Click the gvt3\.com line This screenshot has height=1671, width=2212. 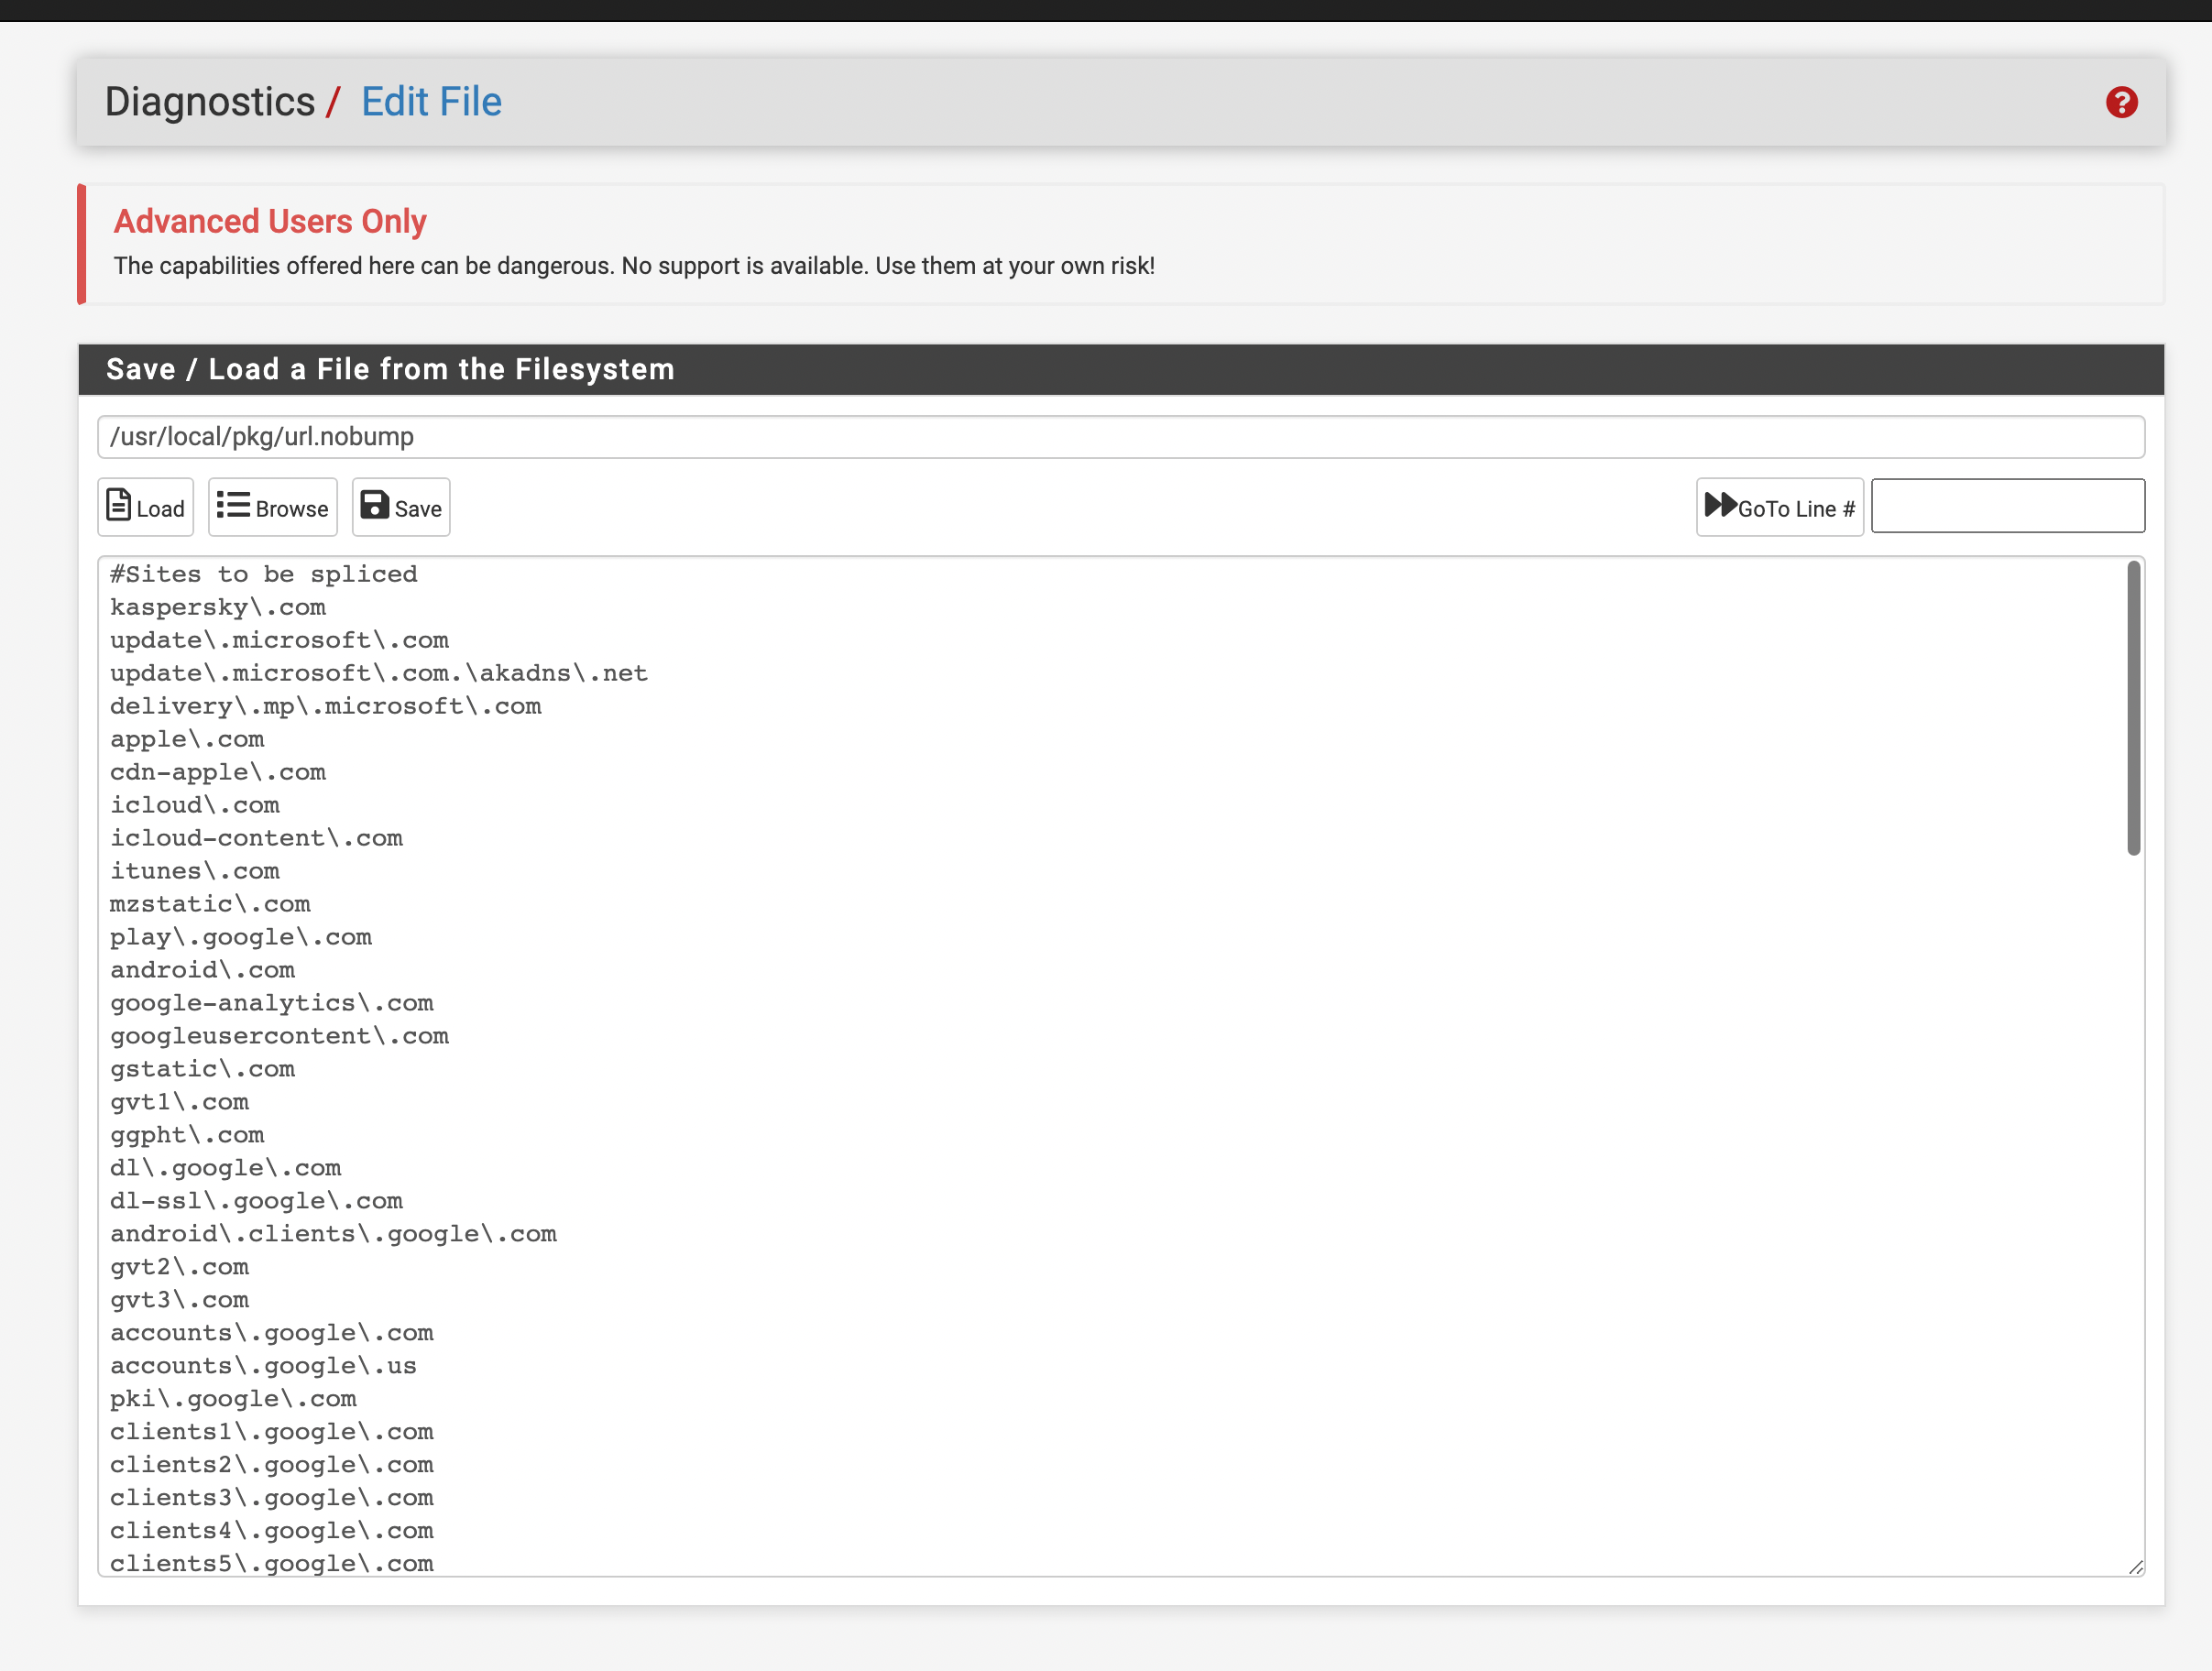tap(180, 1300)
